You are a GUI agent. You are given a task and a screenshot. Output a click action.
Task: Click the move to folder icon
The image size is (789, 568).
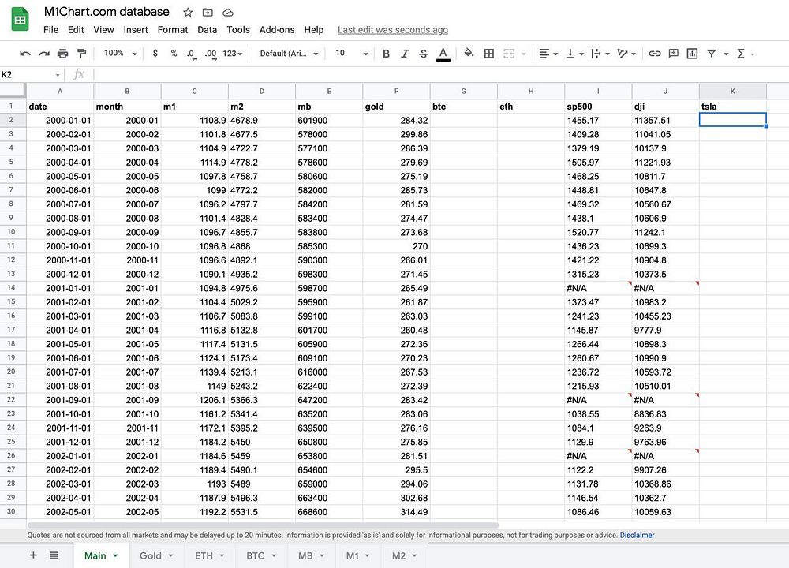(208, 12)
